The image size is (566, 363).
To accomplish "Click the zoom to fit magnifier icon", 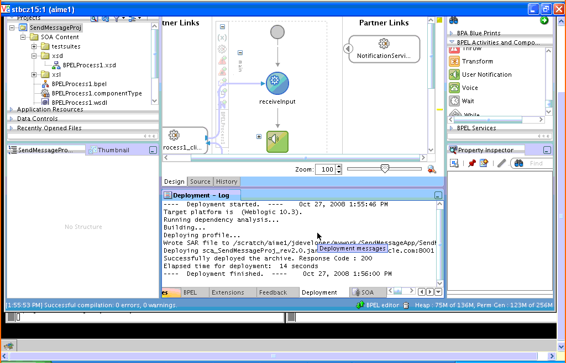I will point(431,169).
